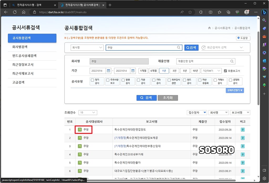Check the 거래소공시 checkbox
Image resolution: width=269 pixels, height=183 pixels.
[215, 80]
